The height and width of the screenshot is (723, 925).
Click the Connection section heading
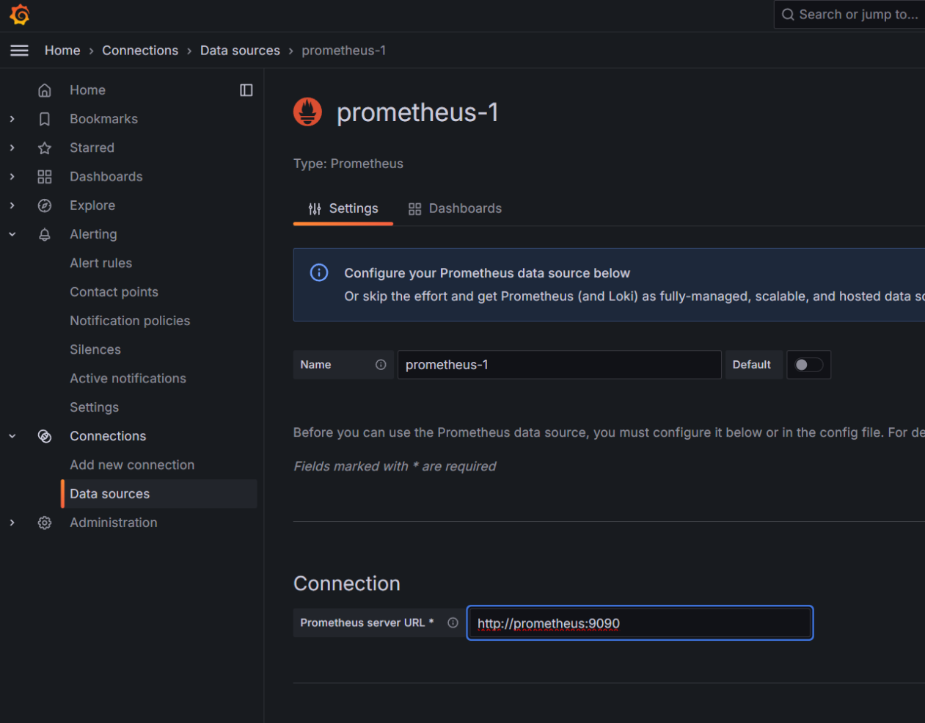(x=347, y=584)
